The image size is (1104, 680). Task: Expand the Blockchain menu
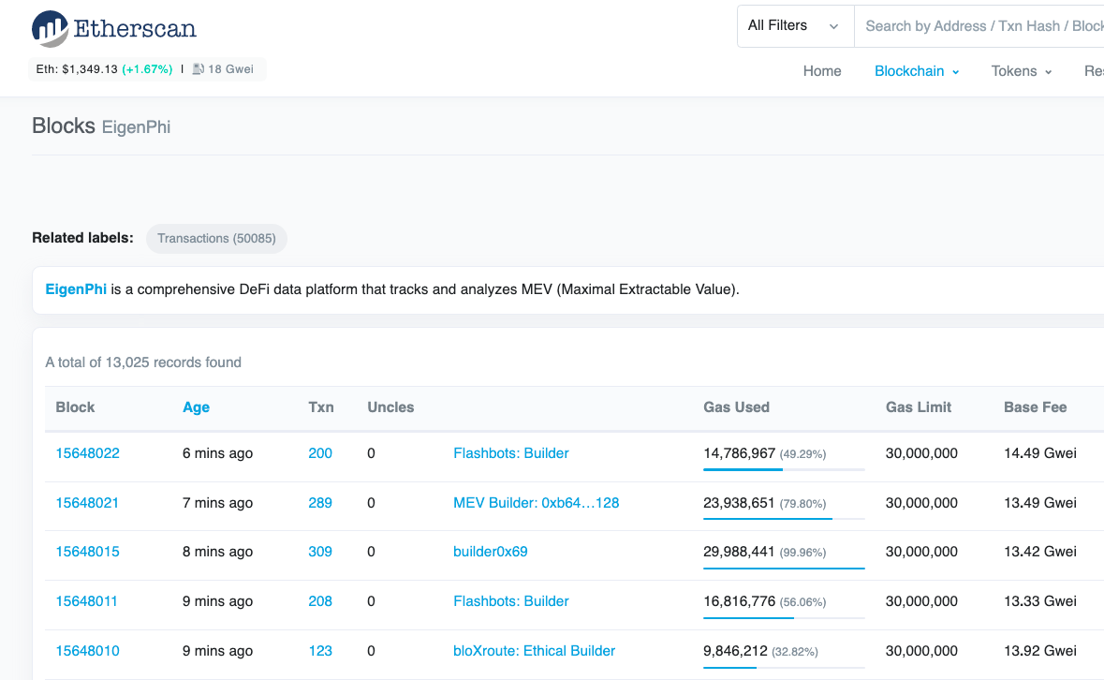click(x=916, y=71)
